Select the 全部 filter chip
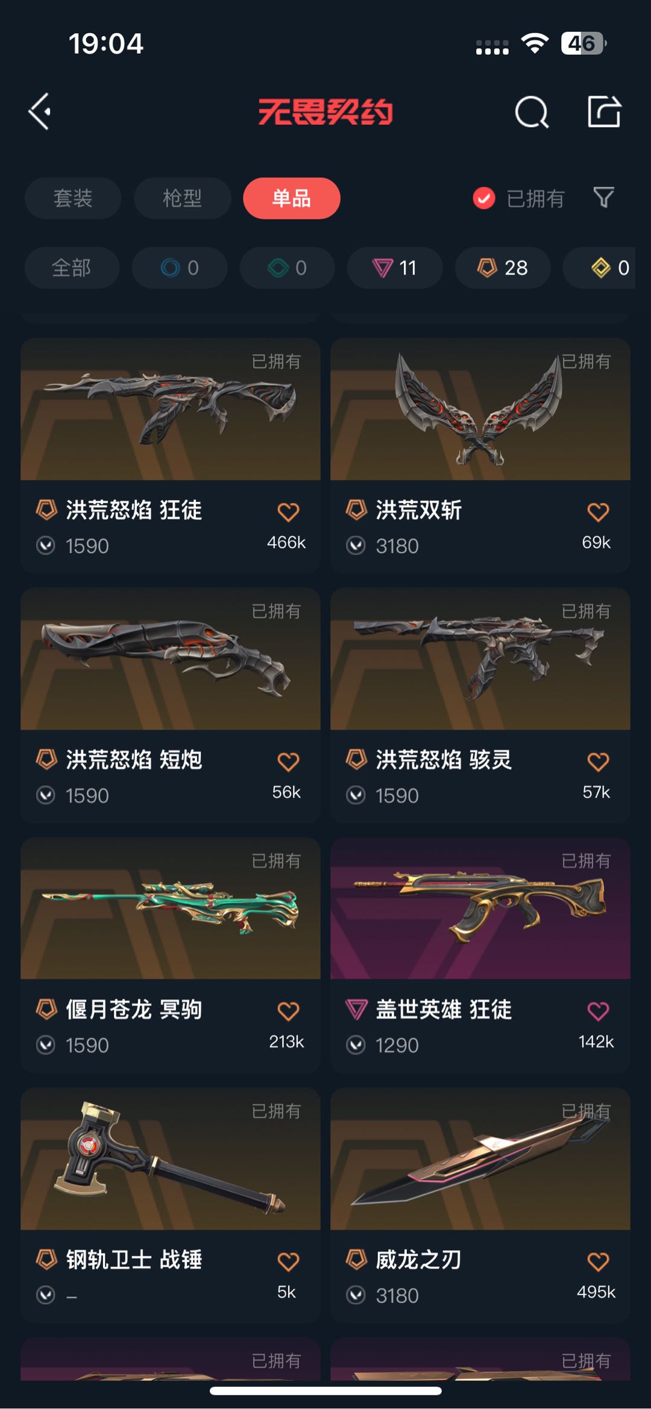Screen dimensions: 651x1409 72,268
